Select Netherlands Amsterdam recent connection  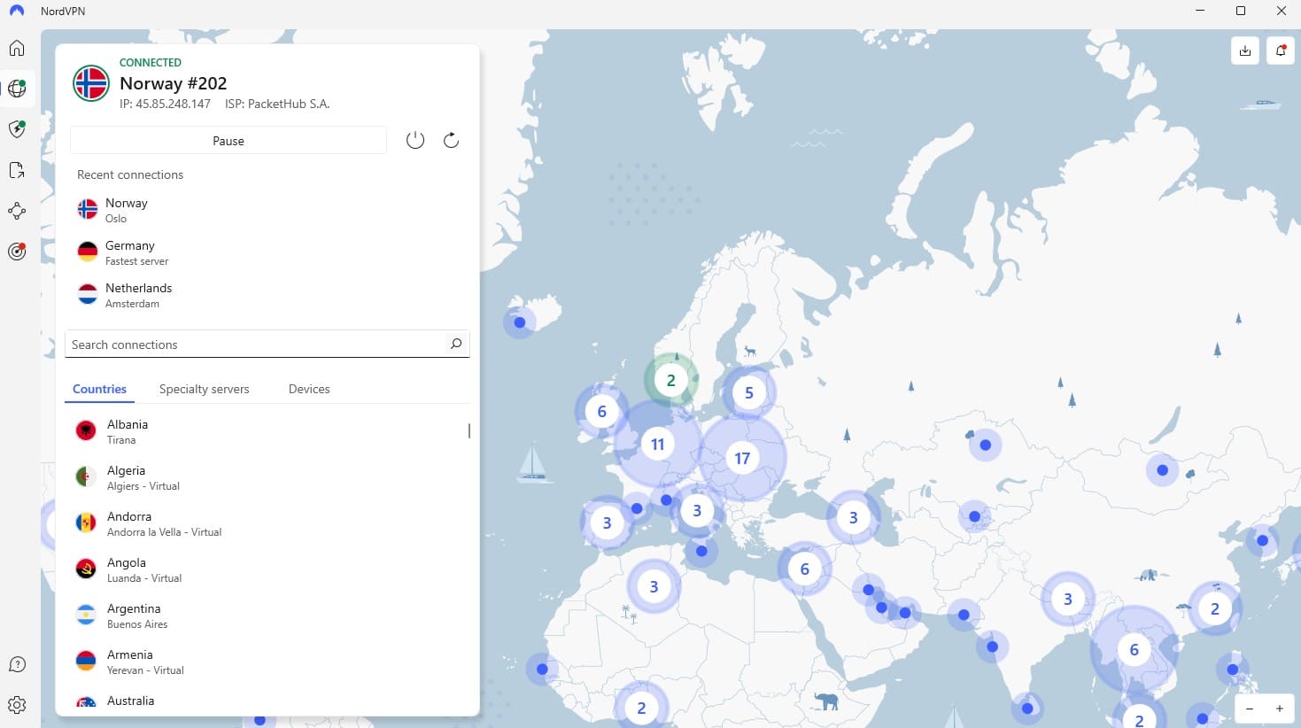pos(267,295)
